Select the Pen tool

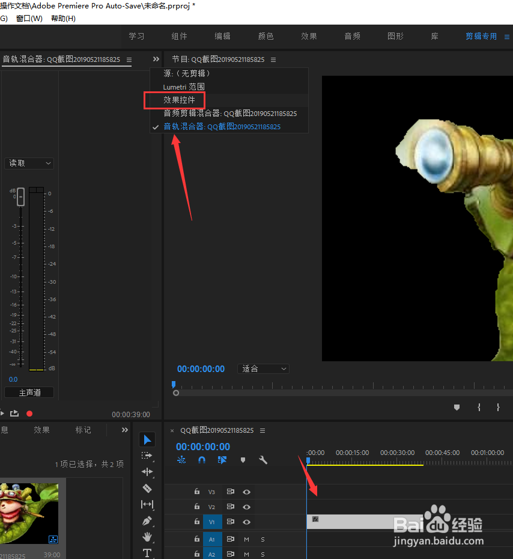point(147,521)
